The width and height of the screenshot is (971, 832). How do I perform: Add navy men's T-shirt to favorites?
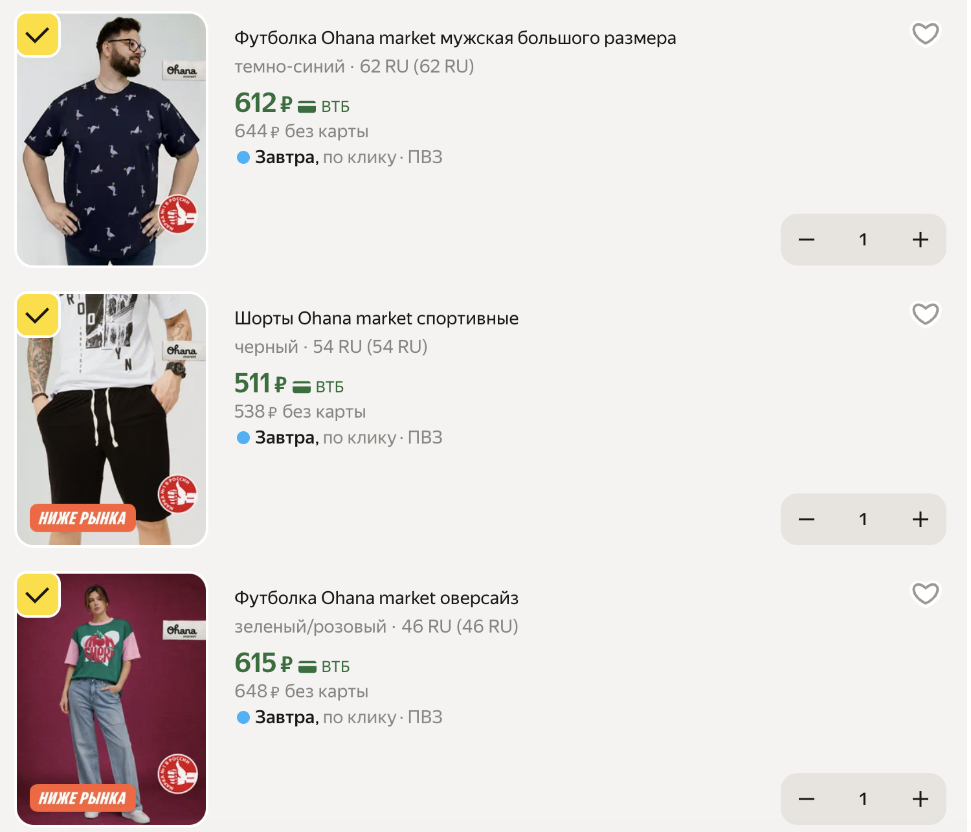[x=925, y=34]
